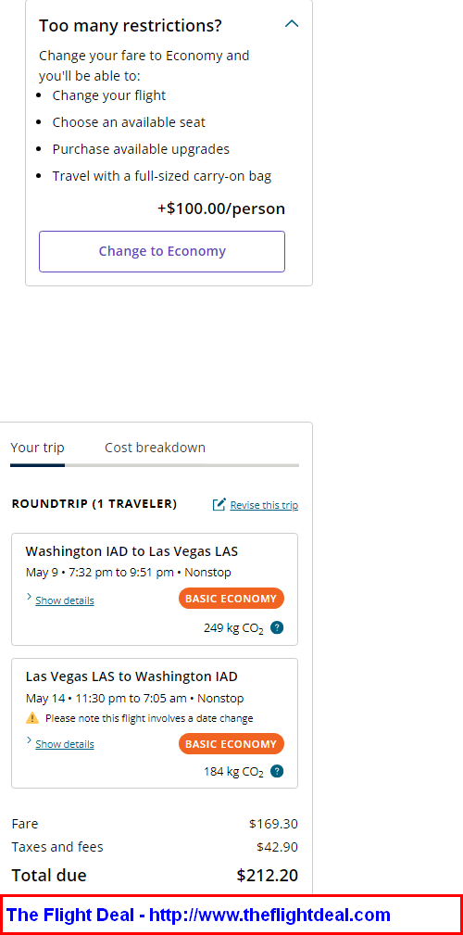Click the Total due amount $212.20

tap(267, 876)
